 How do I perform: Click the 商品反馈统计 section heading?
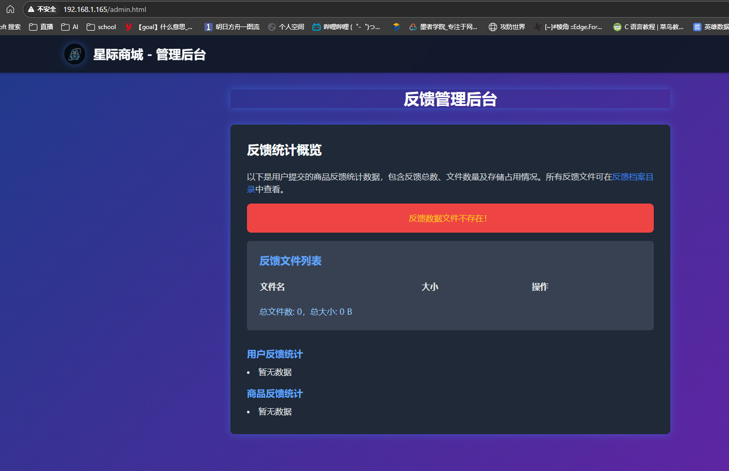click(274, 394)
